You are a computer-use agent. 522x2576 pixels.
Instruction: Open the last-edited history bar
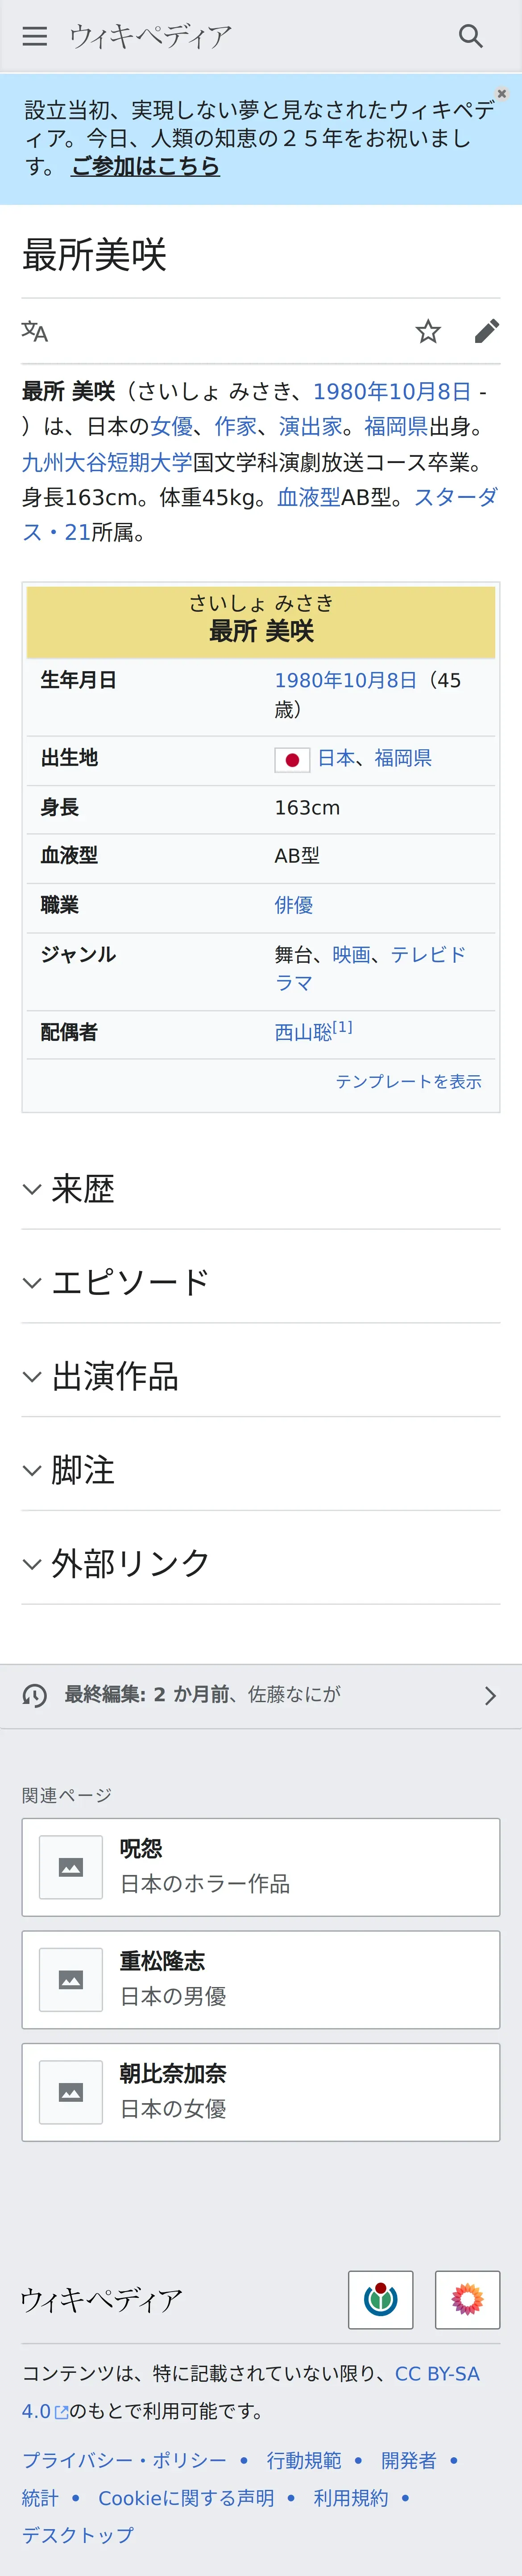tap(261, 1695)
